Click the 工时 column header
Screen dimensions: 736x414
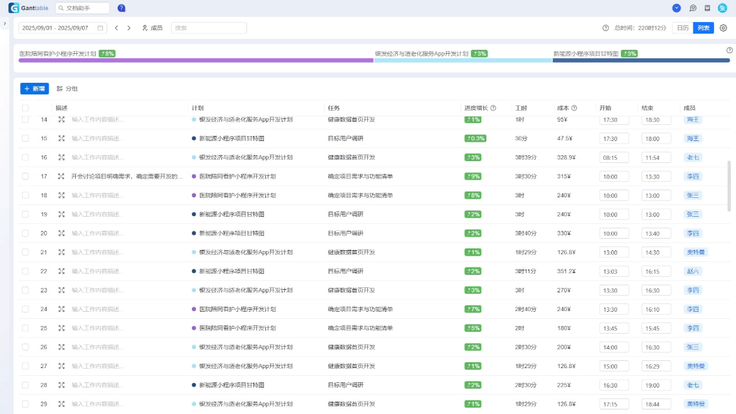521,108
